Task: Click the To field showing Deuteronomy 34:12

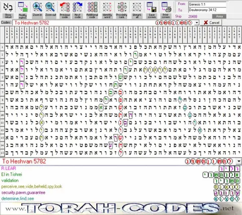Action: coord(207,10)
